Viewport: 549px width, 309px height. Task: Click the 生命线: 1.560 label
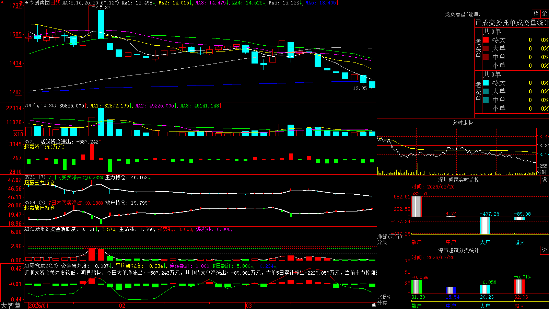click(x=137, y=229)
